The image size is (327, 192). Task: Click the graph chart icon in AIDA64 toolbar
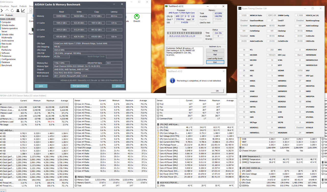(23, 10)
